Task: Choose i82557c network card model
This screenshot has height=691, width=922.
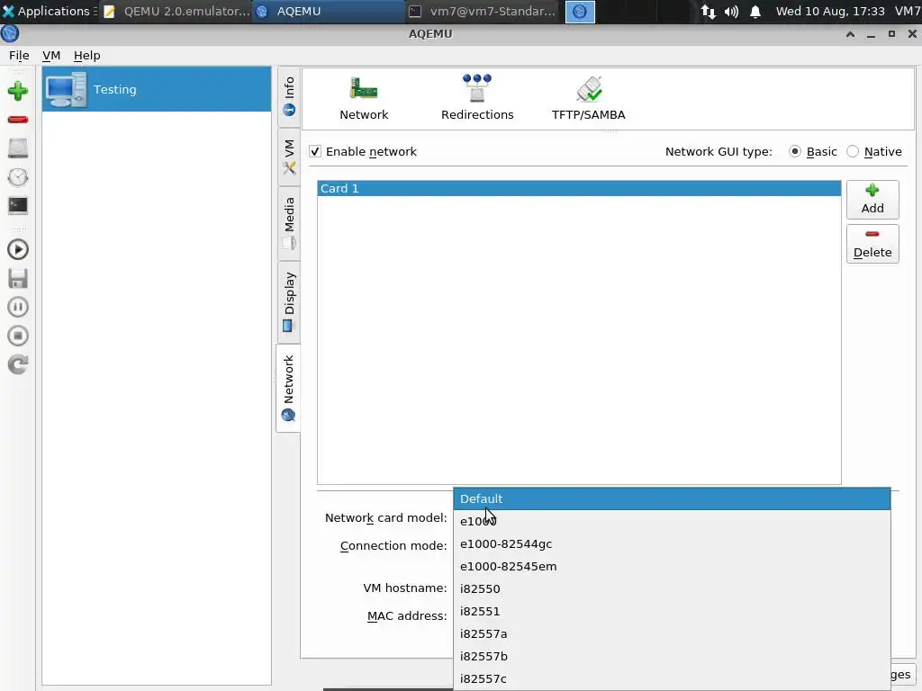Action: [x=672, y=678]
